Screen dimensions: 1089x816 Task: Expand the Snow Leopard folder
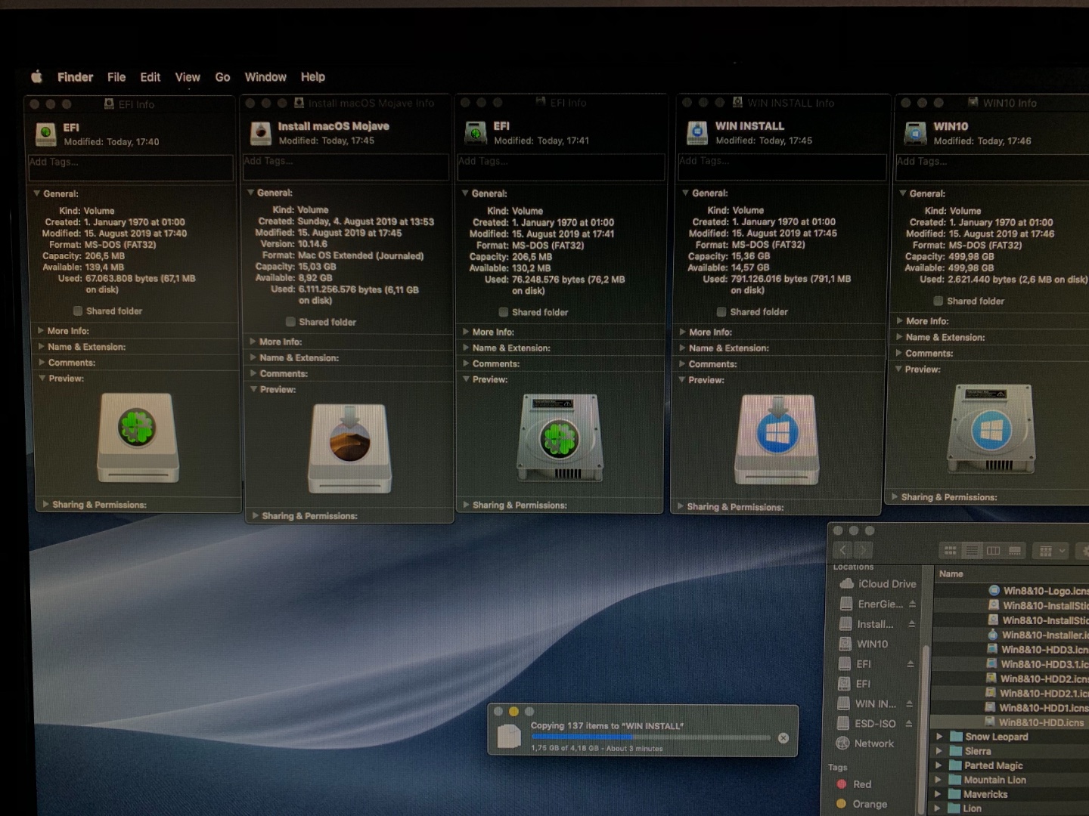(x=939, y=737)
